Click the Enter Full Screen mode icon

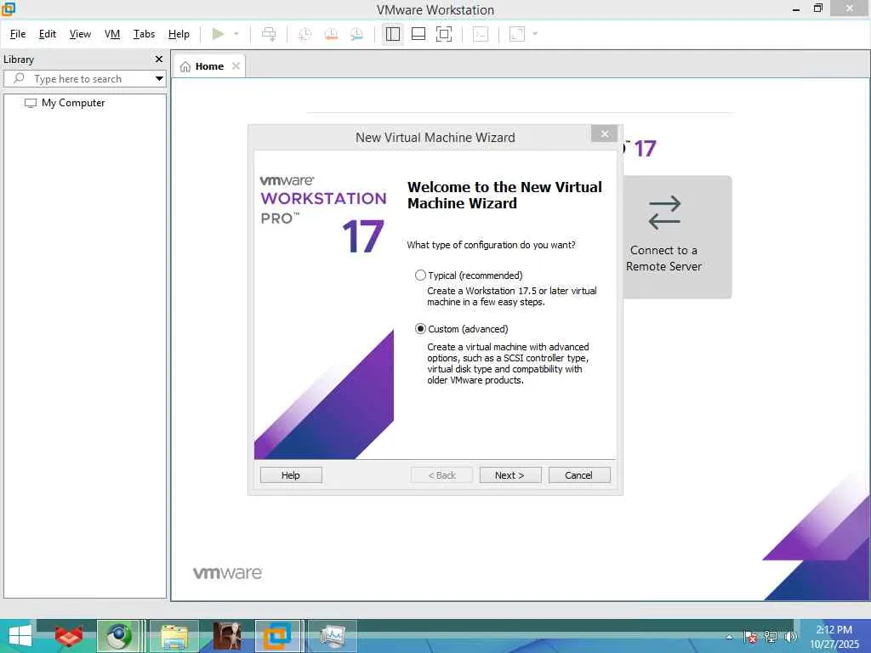[444, 34]
